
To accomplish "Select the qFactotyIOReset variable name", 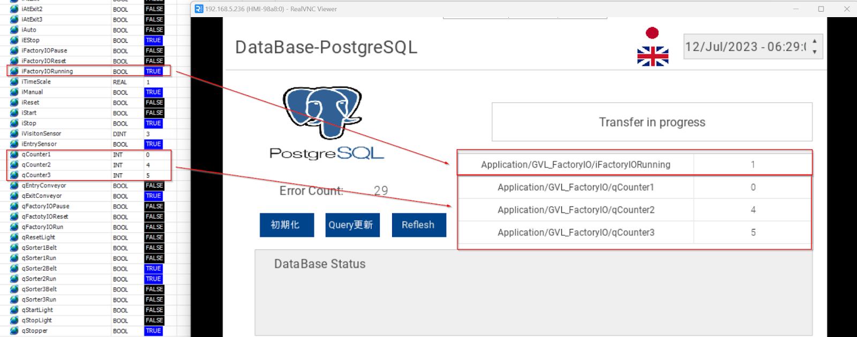I will click(x=45, y=217).
